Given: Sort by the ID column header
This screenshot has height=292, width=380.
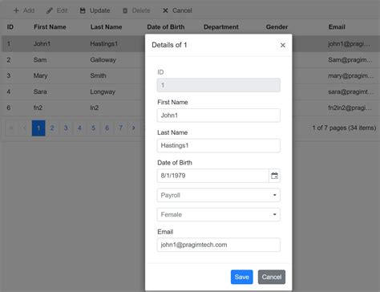Looking at the screenshot, I should click(x=10, y=27).
